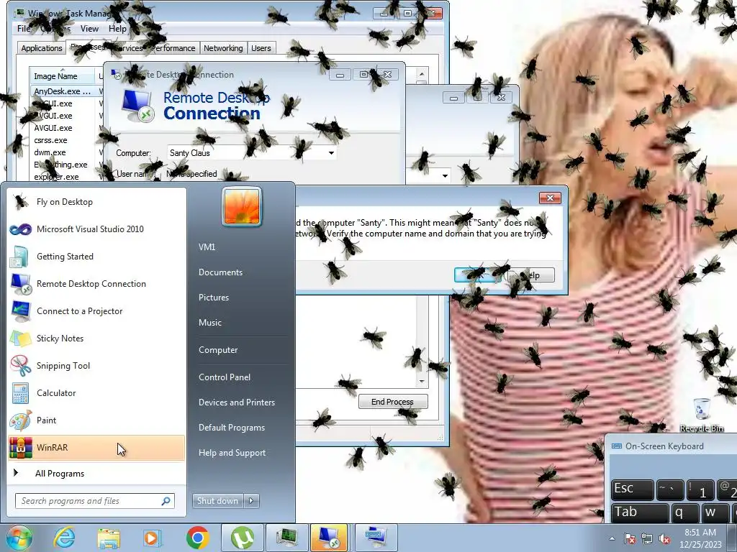Open Action Center flag tray icon
Screen dimensions: 737x552
pos(630,539)
